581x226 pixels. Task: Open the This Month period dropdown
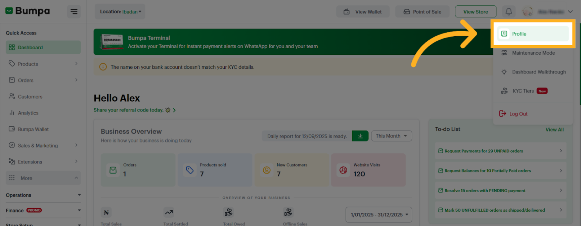tap(392, 136)
